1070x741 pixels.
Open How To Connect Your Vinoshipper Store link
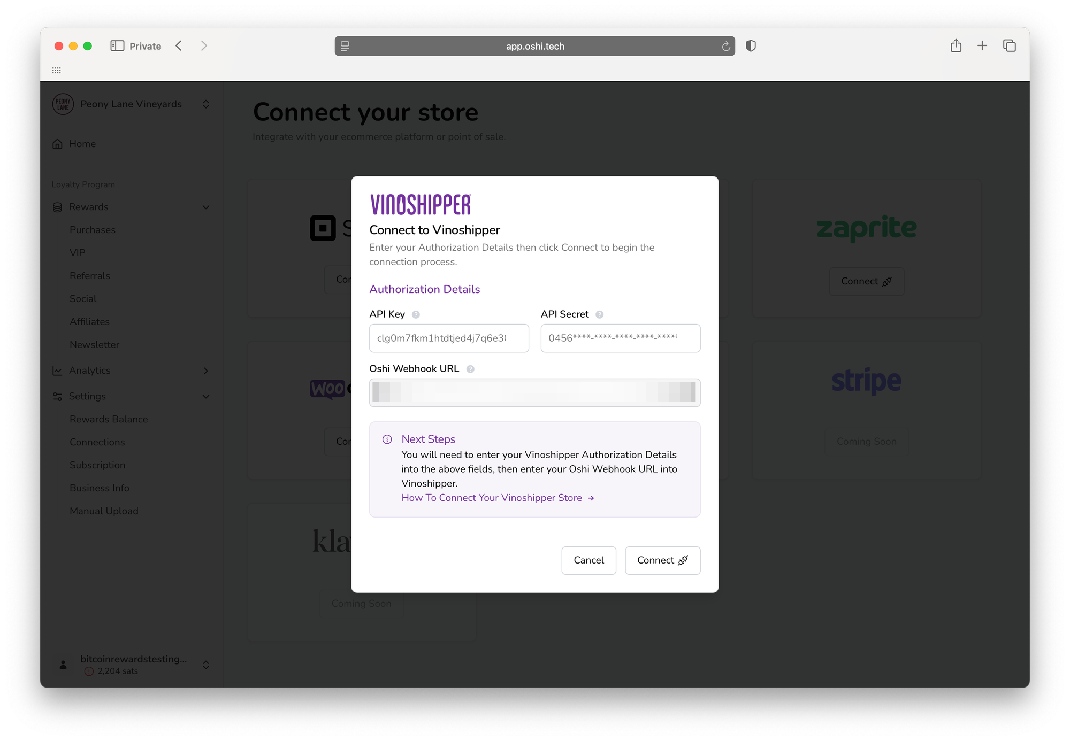498,498
